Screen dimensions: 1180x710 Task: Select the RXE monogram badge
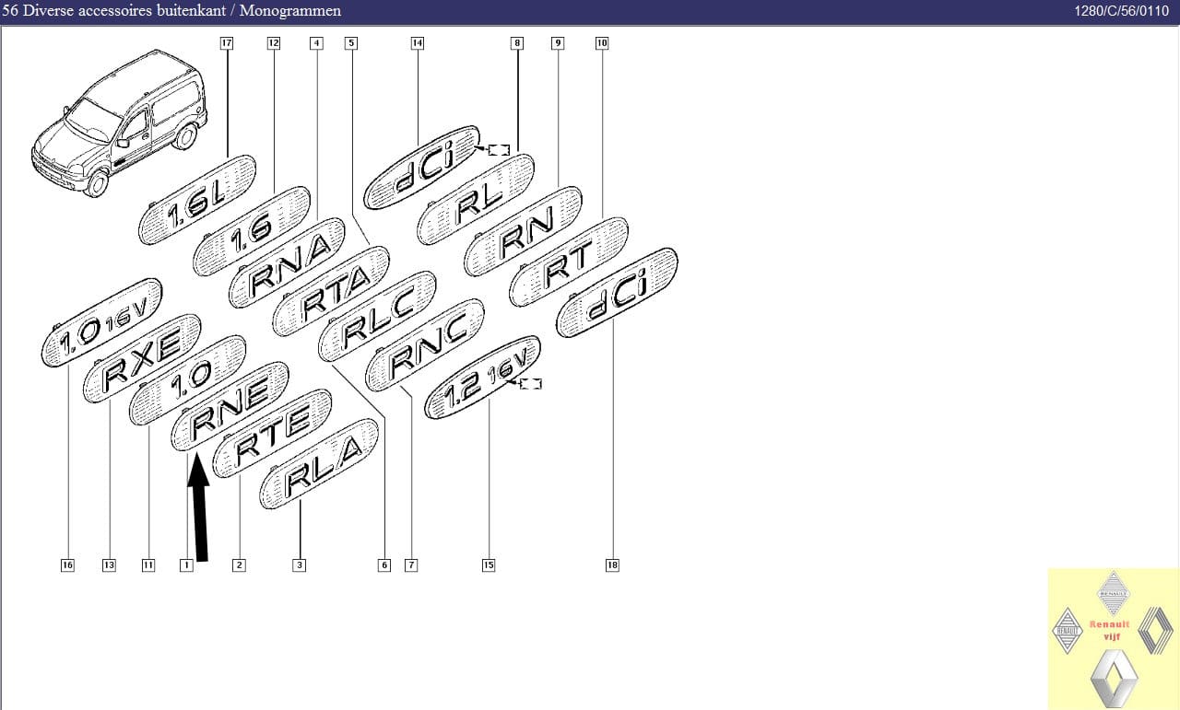tap(142, 358)
